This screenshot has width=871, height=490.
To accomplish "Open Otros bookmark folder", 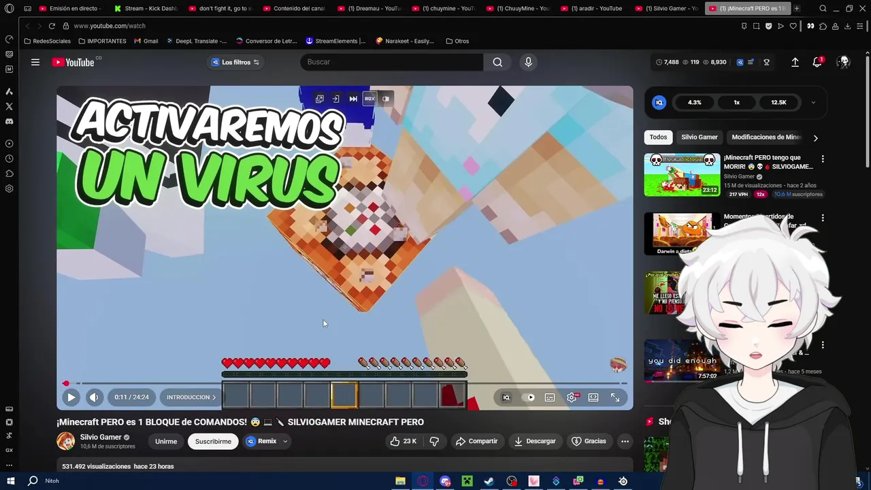I will tap(457, 41).
